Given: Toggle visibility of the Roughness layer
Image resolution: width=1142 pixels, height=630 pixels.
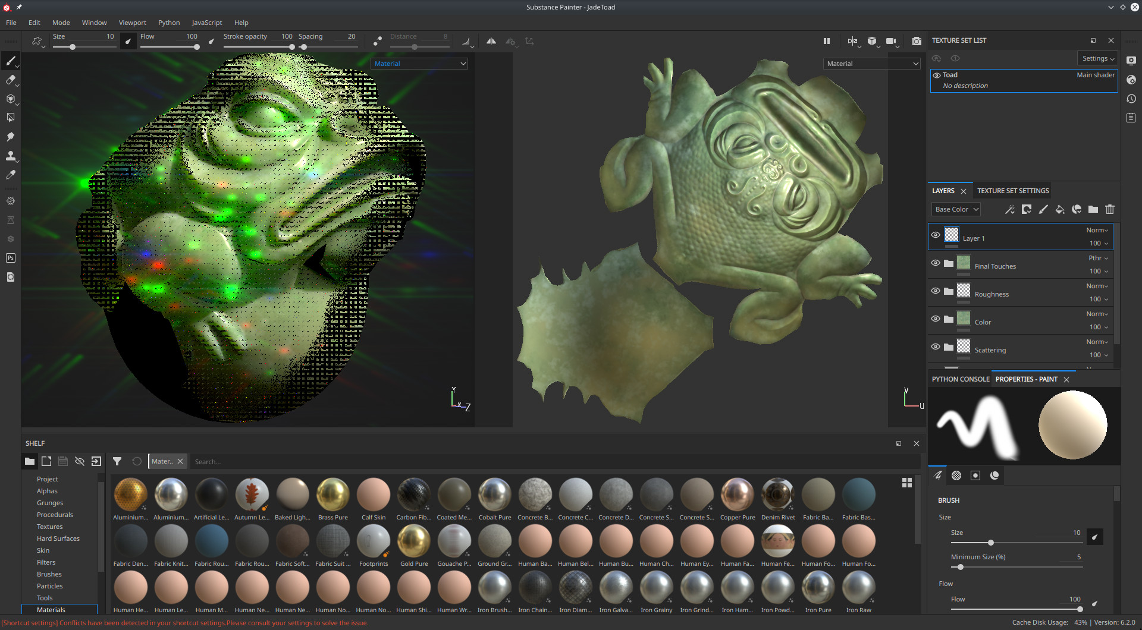Looking at the screenshot, I should click(936, 291).
